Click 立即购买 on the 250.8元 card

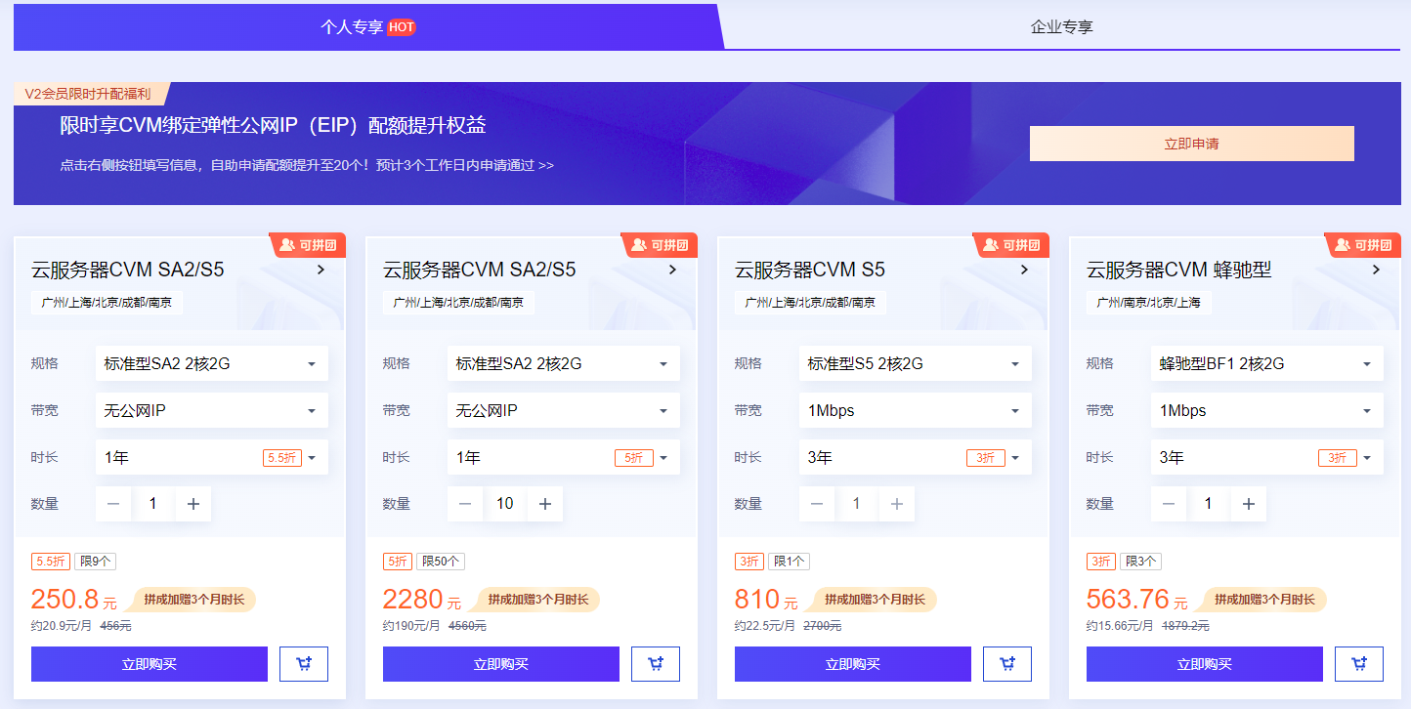coord(150,664)
